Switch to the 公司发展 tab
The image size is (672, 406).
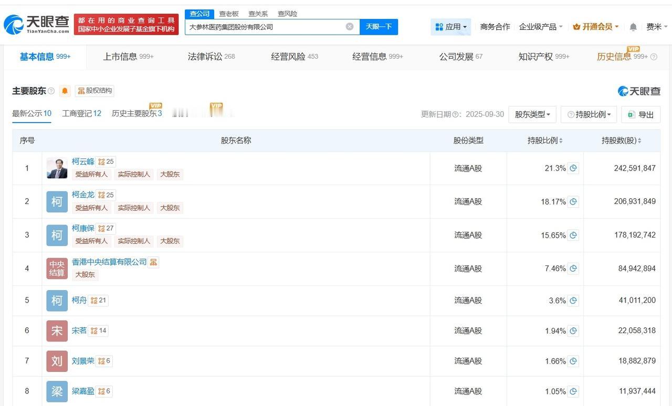point(460,57)
